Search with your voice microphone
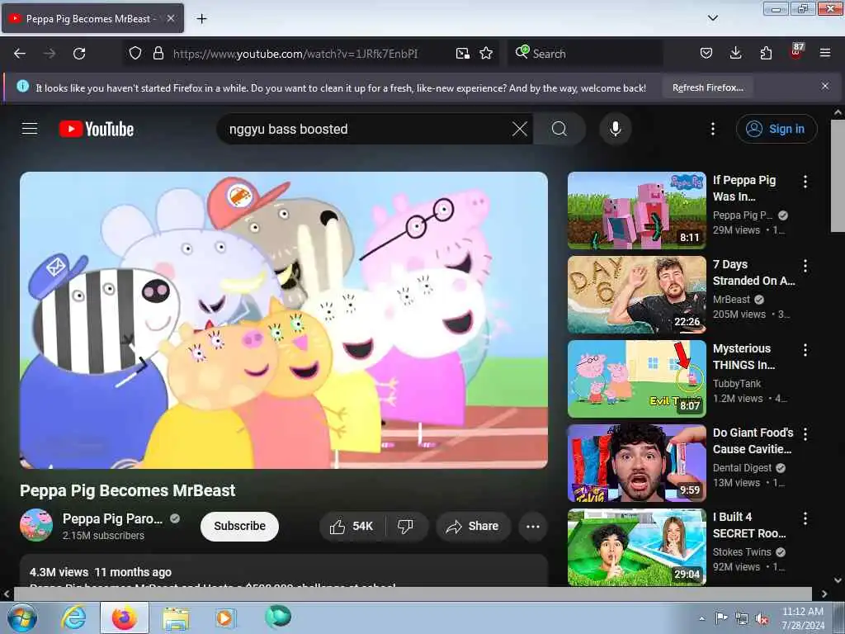 [615, 129]
